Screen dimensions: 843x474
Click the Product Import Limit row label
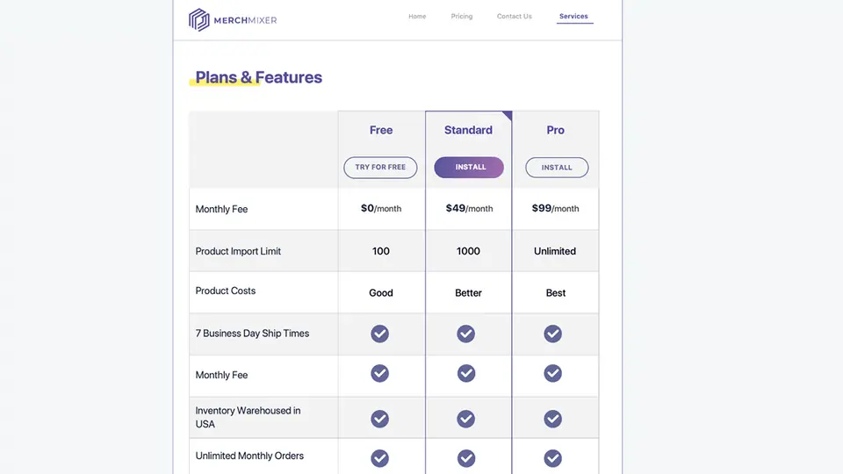238,251
